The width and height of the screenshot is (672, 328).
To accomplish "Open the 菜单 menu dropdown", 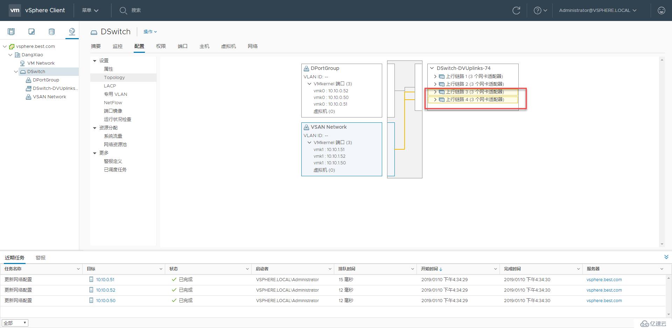I will point(90,10).
